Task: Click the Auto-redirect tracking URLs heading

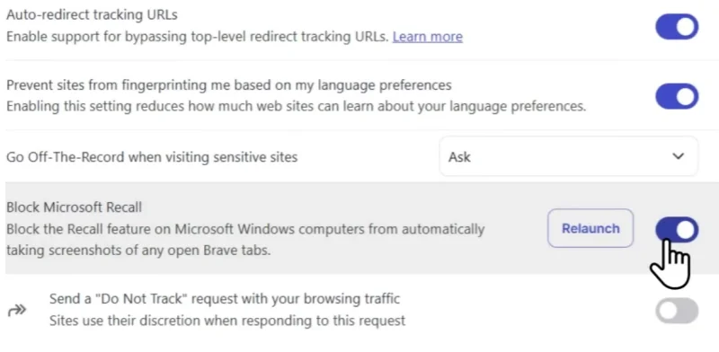Action: [92, 14]
